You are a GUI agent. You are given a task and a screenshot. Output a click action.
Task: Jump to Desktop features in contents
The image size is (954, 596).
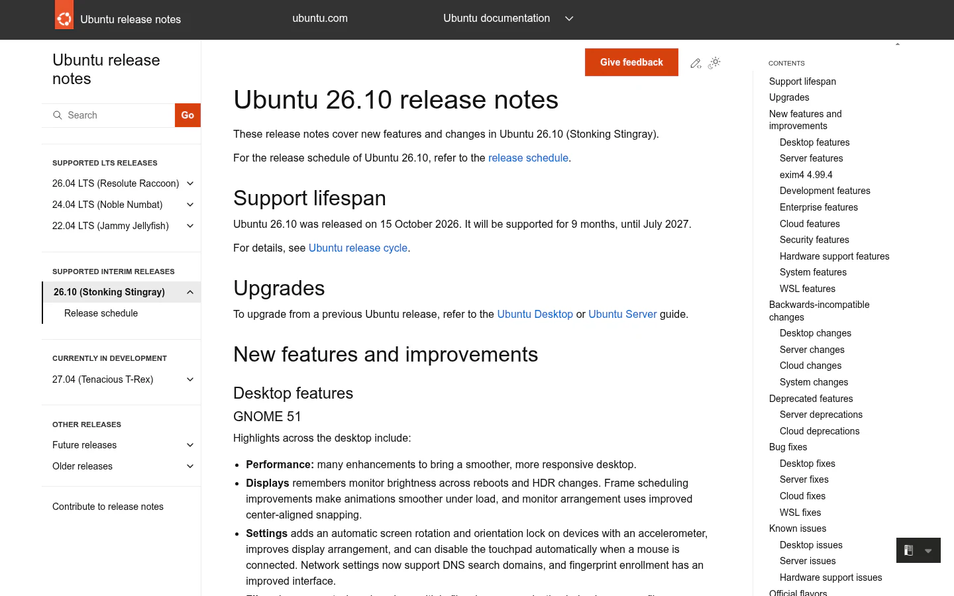pyautogui.click(x=814, y=142)
